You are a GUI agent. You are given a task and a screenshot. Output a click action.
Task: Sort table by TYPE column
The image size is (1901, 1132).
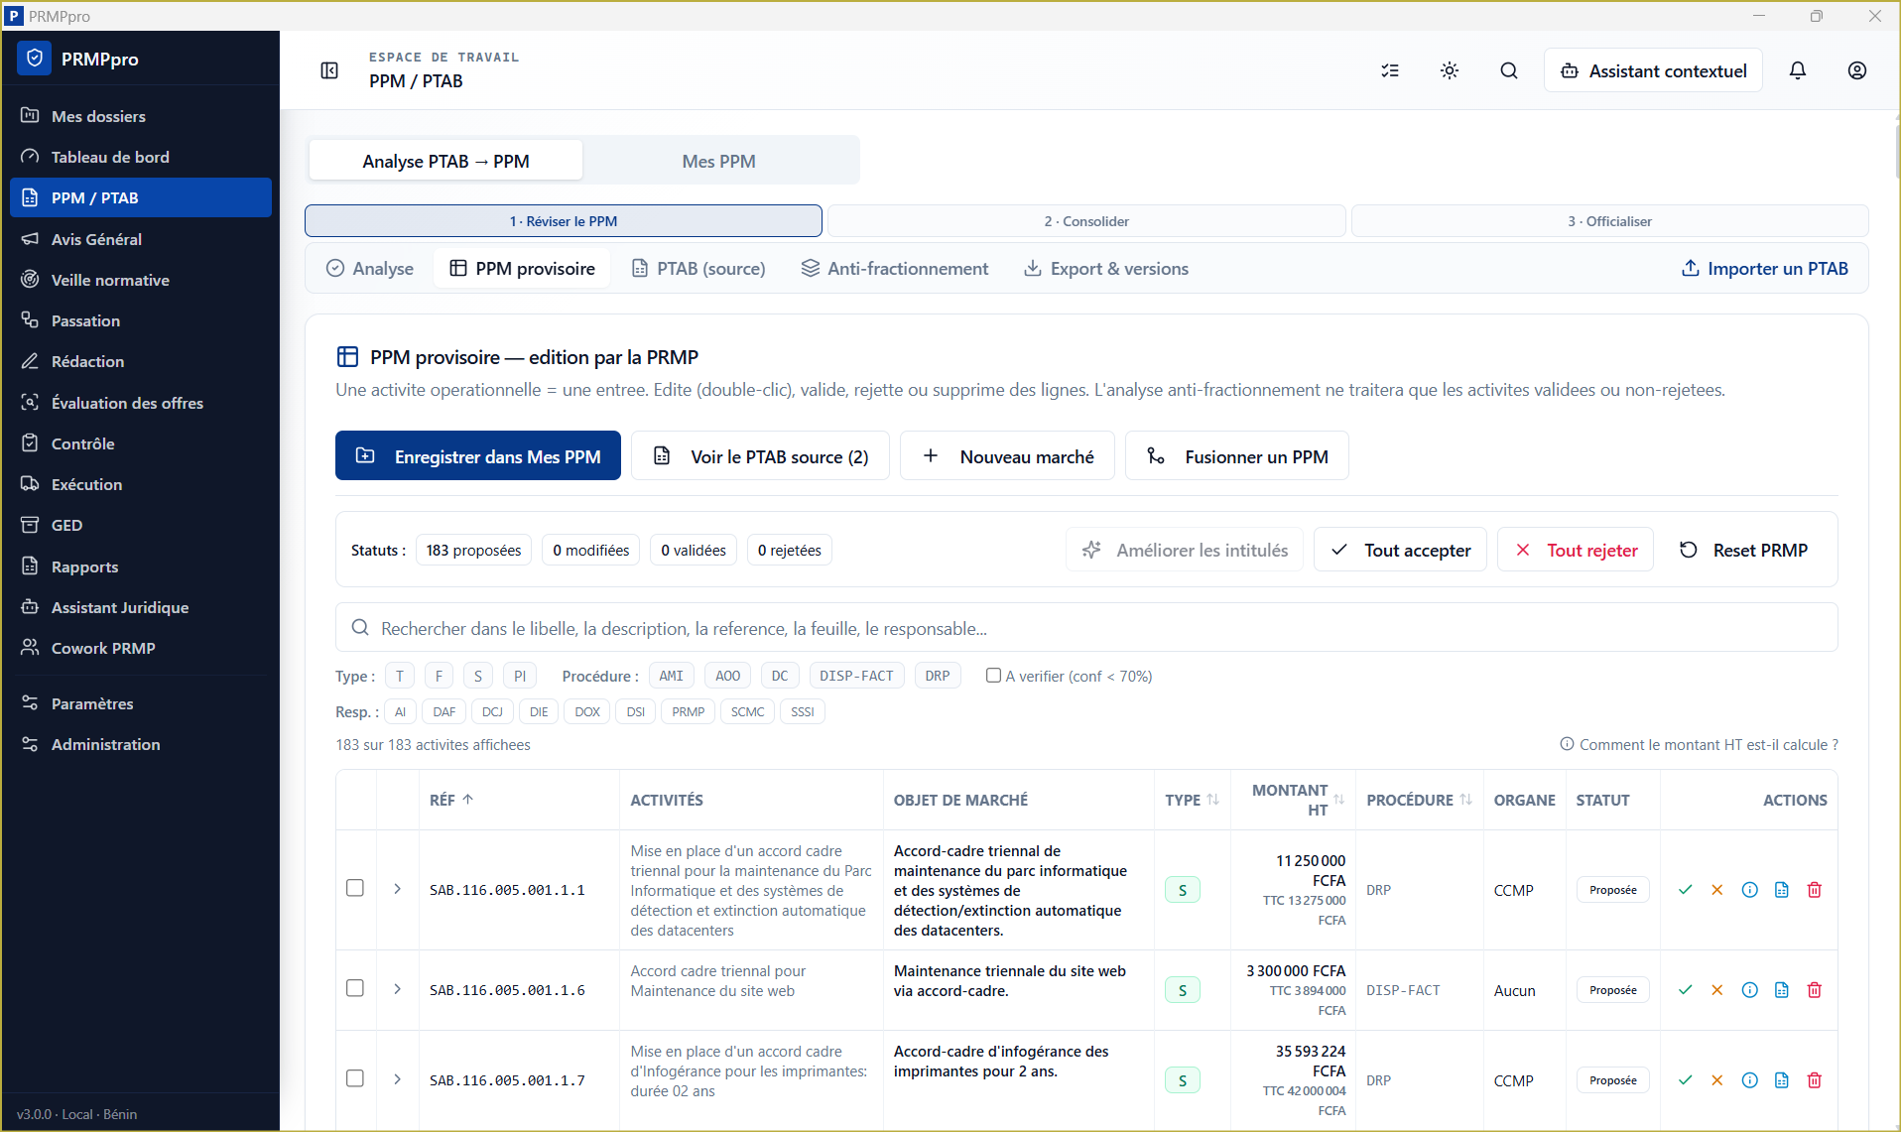tap(1192, 800)
